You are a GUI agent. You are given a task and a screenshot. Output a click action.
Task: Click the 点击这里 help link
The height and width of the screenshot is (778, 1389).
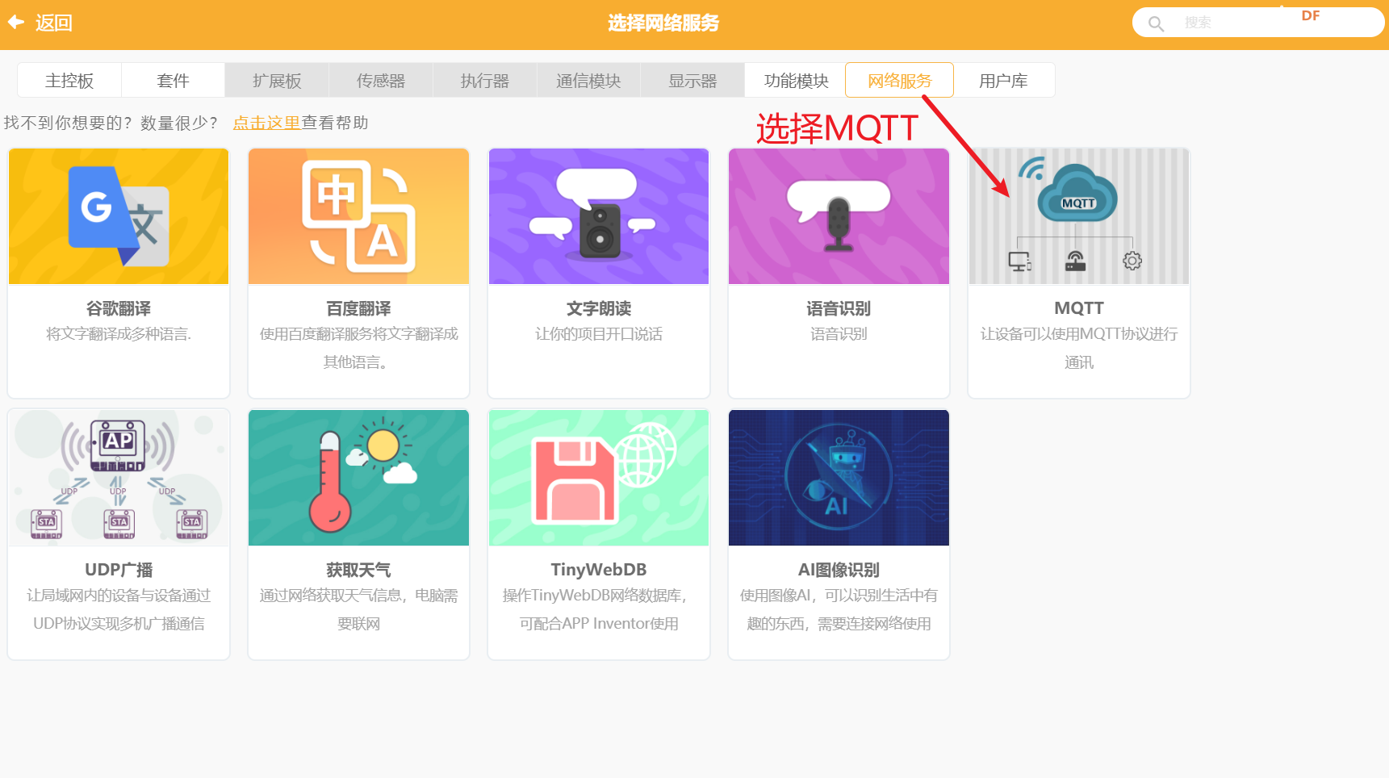click(266, 123)
